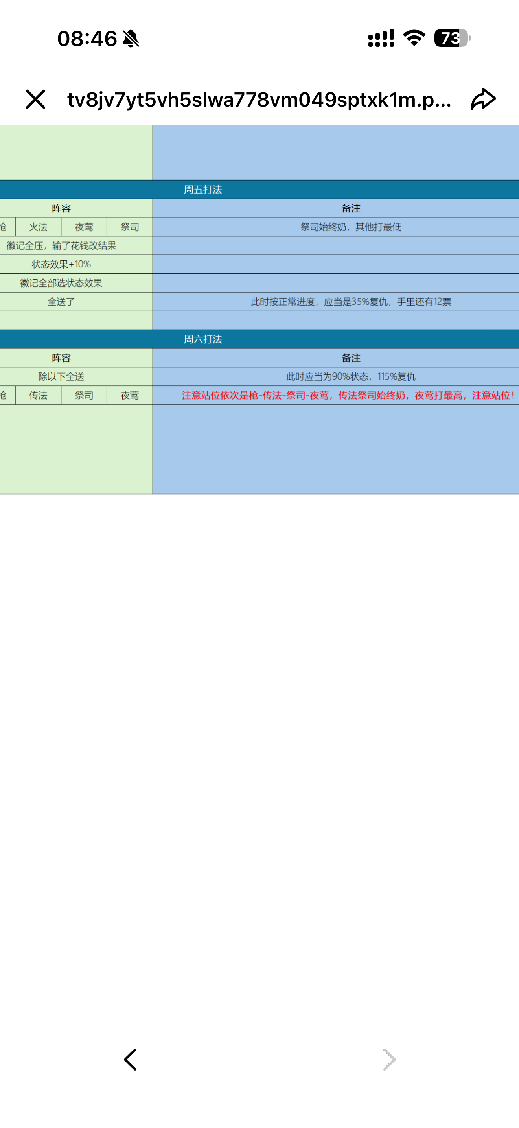Viewport: 519px width, 1128px height.
Task: Click the cell 徽记全压，输了花钱改结果
Action: 61,246
